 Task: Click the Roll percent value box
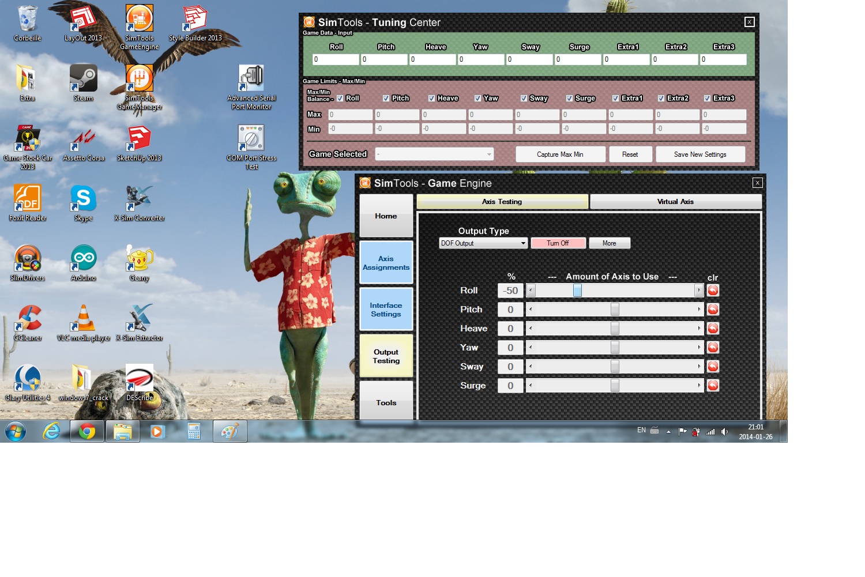click(x=510, y=291)
